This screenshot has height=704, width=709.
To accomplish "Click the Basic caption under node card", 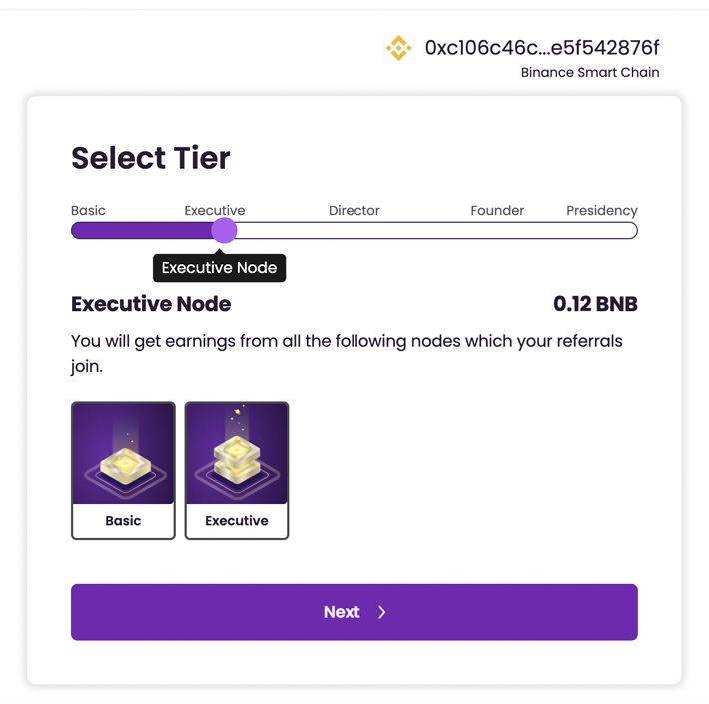I will (x=123, y=521).
